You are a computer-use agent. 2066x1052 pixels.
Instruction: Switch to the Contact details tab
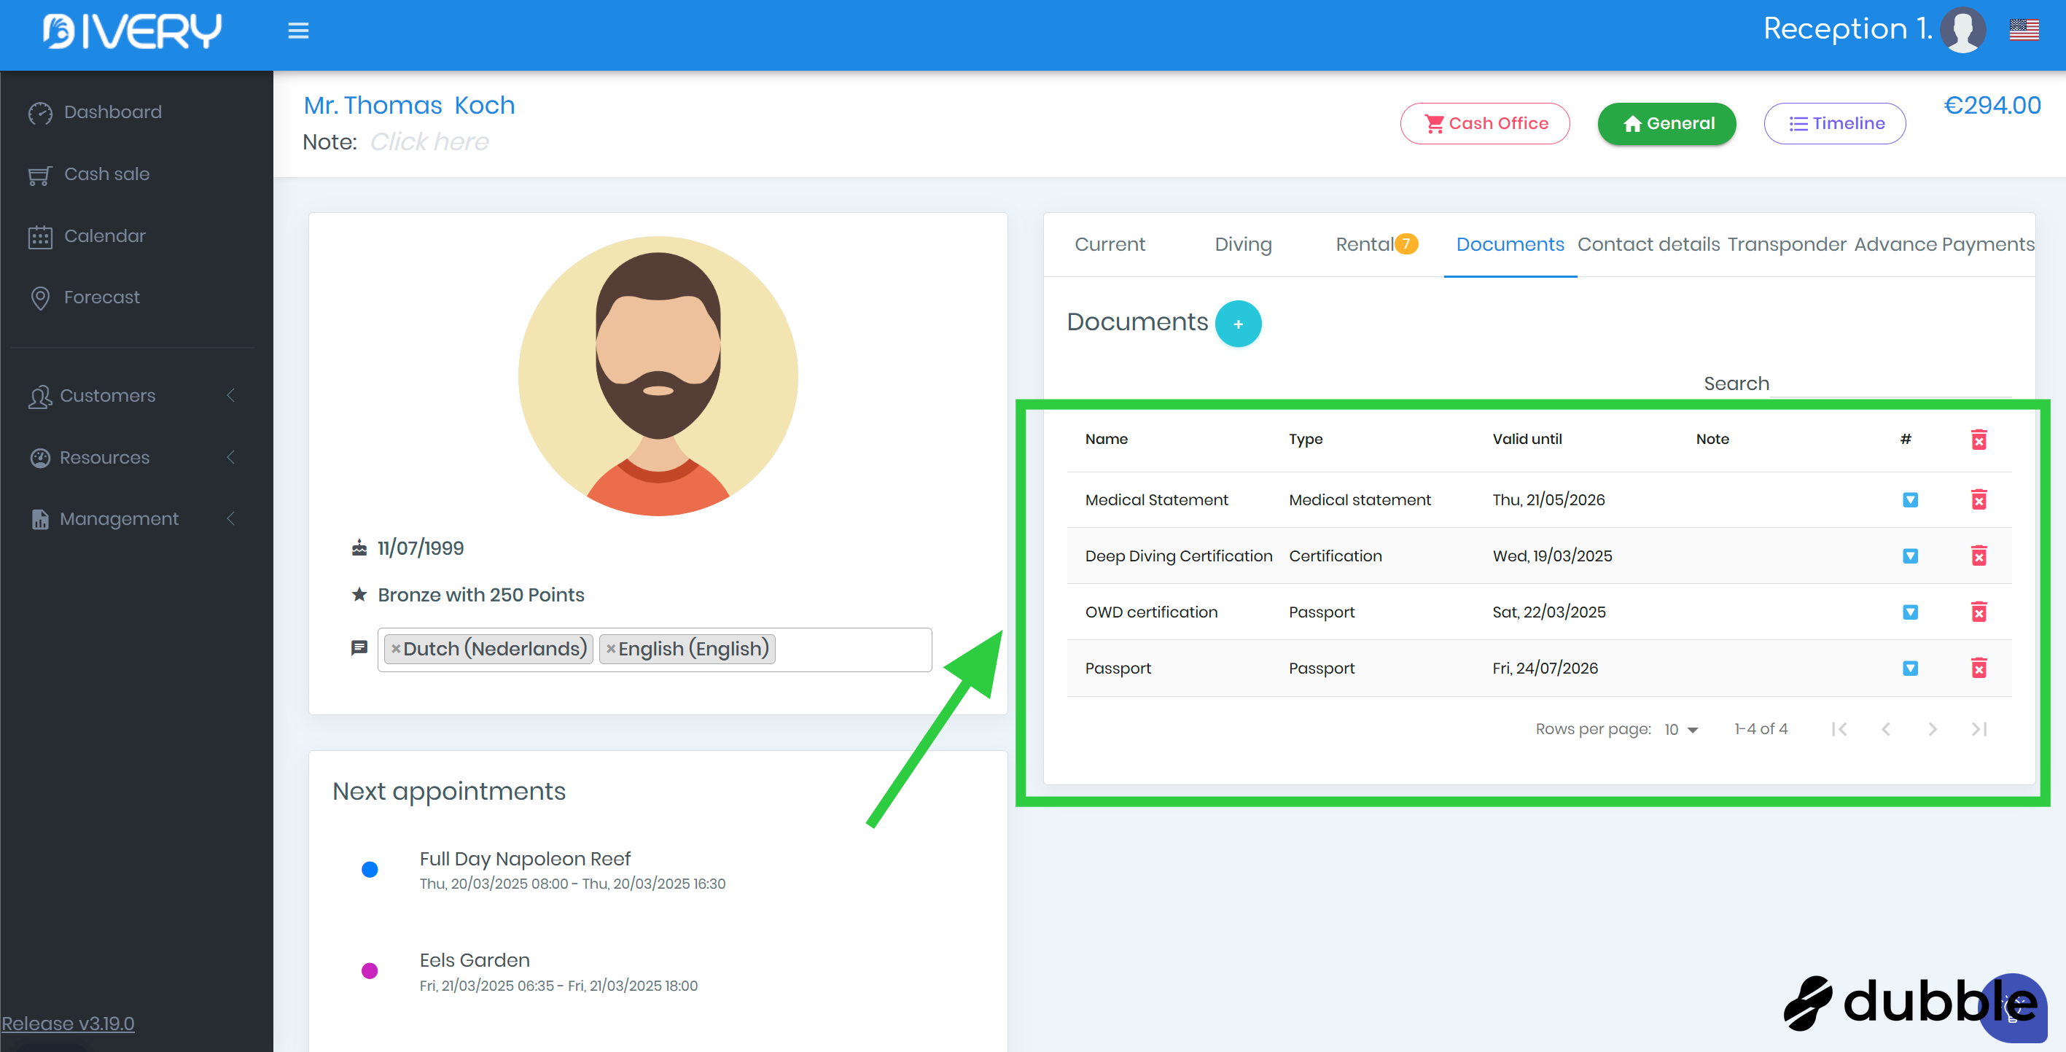1648,243
